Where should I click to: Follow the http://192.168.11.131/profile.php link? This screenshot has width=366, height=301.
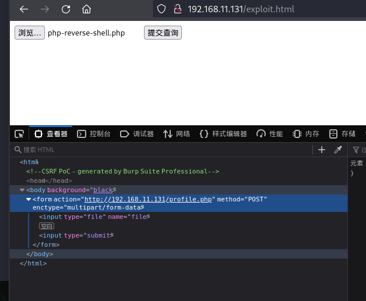(148, 199)
